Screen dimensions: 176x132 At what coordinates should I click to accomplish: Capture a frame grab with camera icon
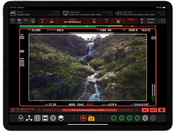(91, 118)
